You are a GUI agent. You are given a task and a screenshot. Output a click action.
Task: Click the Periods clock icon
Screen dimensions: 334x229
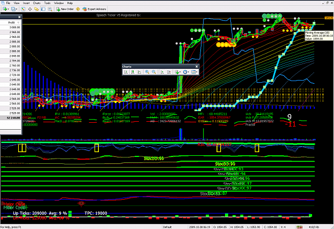185,72
